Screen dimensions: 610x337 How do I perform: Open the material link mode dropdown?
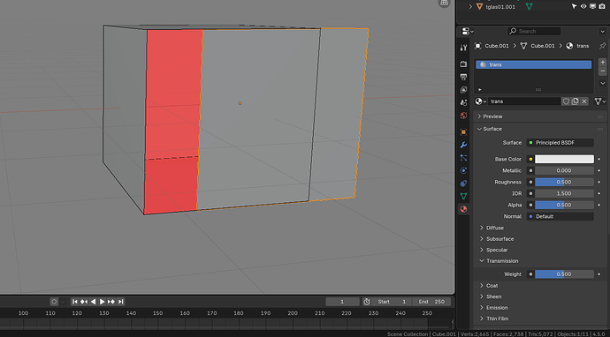(x=600, y=101)
